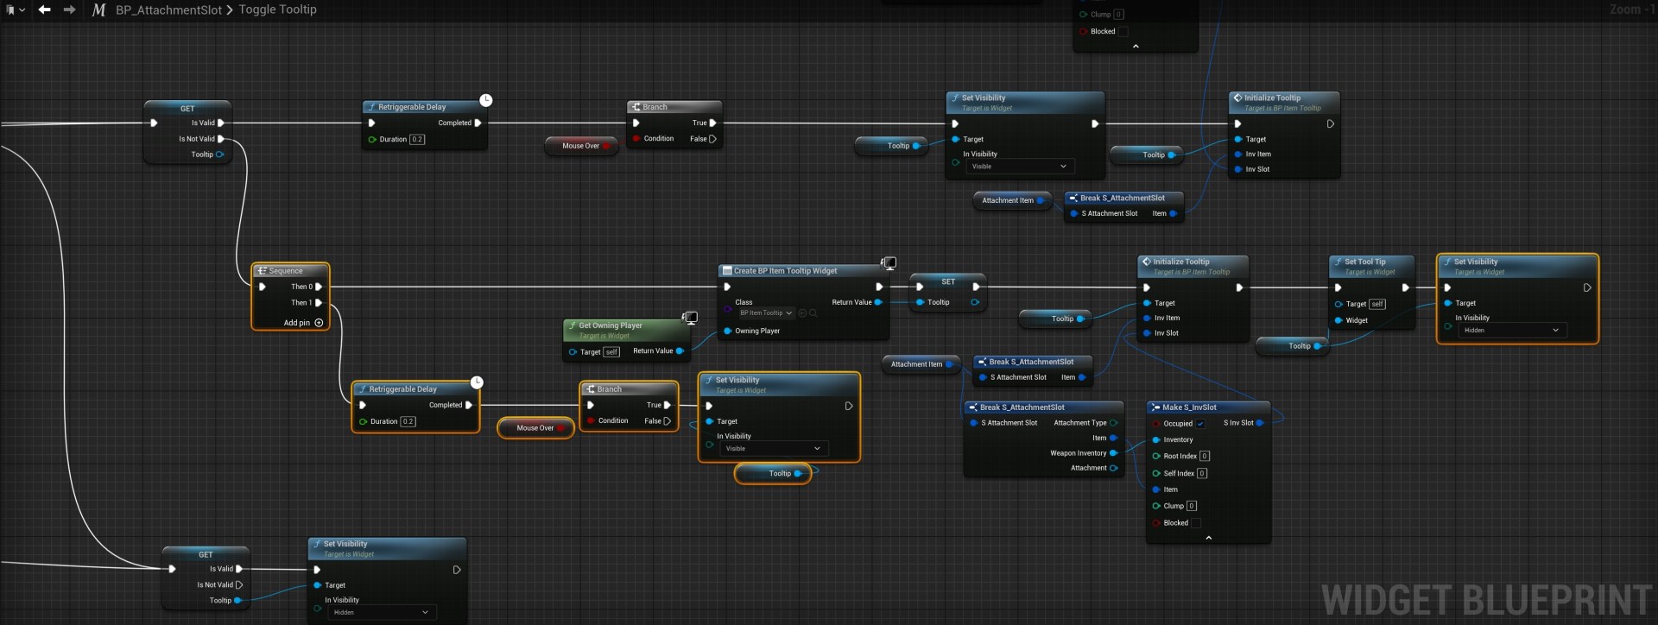The height and width of the screenshot is (625, 1658).
Task: Click the magnifier icon beside BP Item Tooltip class
Action: [x=813, y=313]
